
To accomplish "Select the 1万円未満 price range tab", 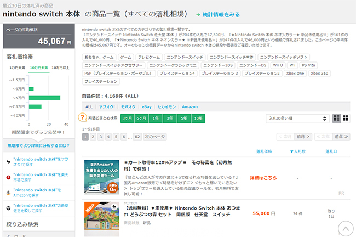I will coord(18,67).
